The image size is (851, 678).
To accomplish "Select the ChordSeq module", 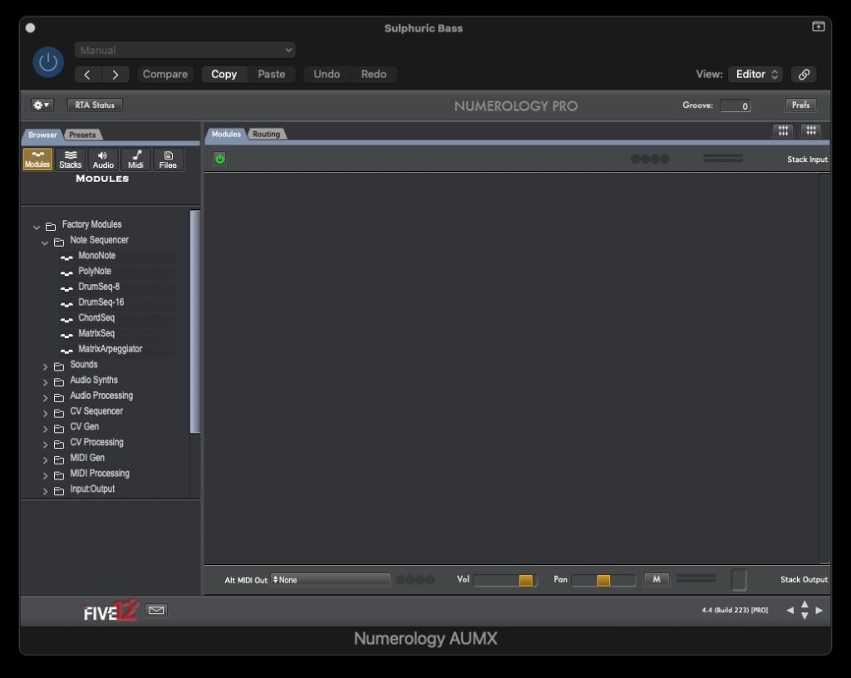I will pyautogui.click(x=96, y=318).
